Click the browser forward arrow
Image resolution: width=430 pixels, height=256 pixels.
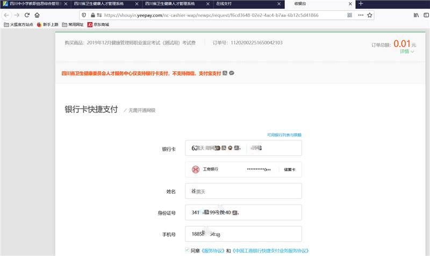click(17, 15)
